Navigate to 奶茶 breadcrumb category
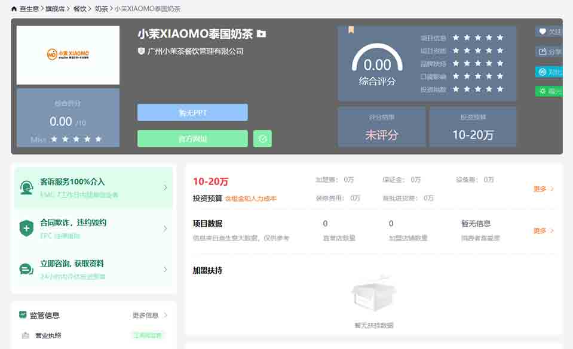Image resolution: width=573 pixels, height=349 pixels. (101, 9)
